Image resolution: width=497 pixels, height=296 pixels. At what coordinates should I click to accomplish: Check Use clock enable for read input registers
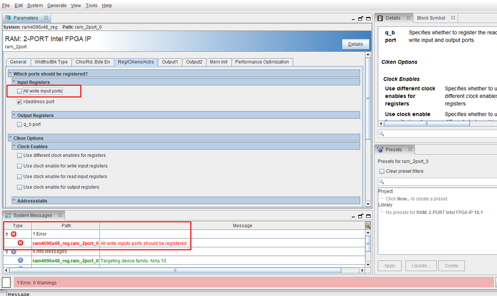pyautogui.click(x=19, y=177)
